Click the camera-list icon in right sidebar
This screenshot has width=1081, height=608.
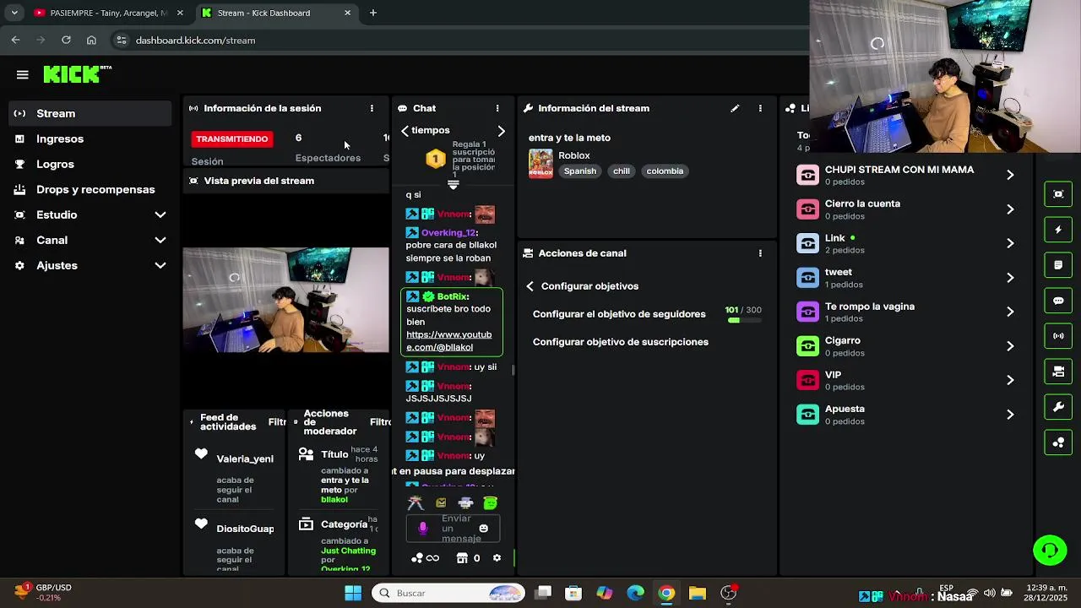coord(1058,372)
